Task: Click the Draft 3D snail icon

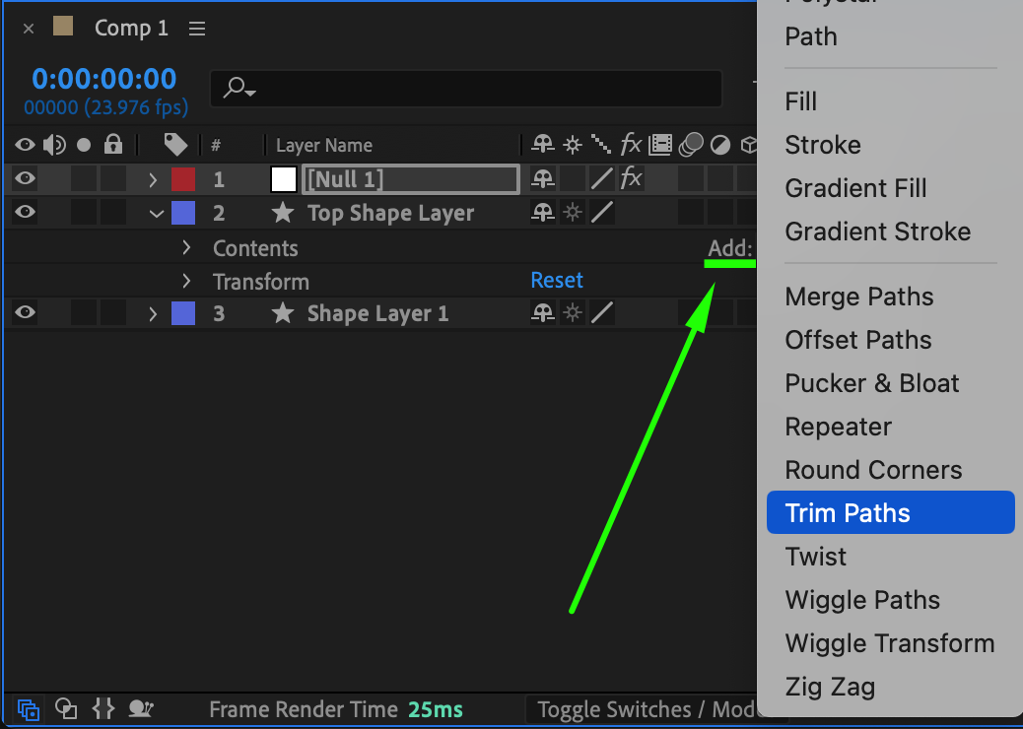Action: click(x=141, y=708)
